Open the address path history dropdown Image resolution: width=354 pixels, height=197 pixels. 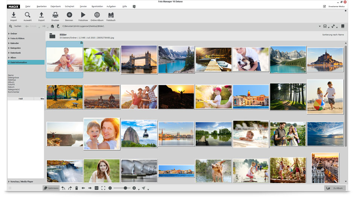(x=320, y=26)
